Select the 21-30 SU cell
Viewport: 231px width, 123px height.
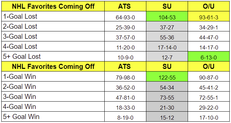point(167,107)
